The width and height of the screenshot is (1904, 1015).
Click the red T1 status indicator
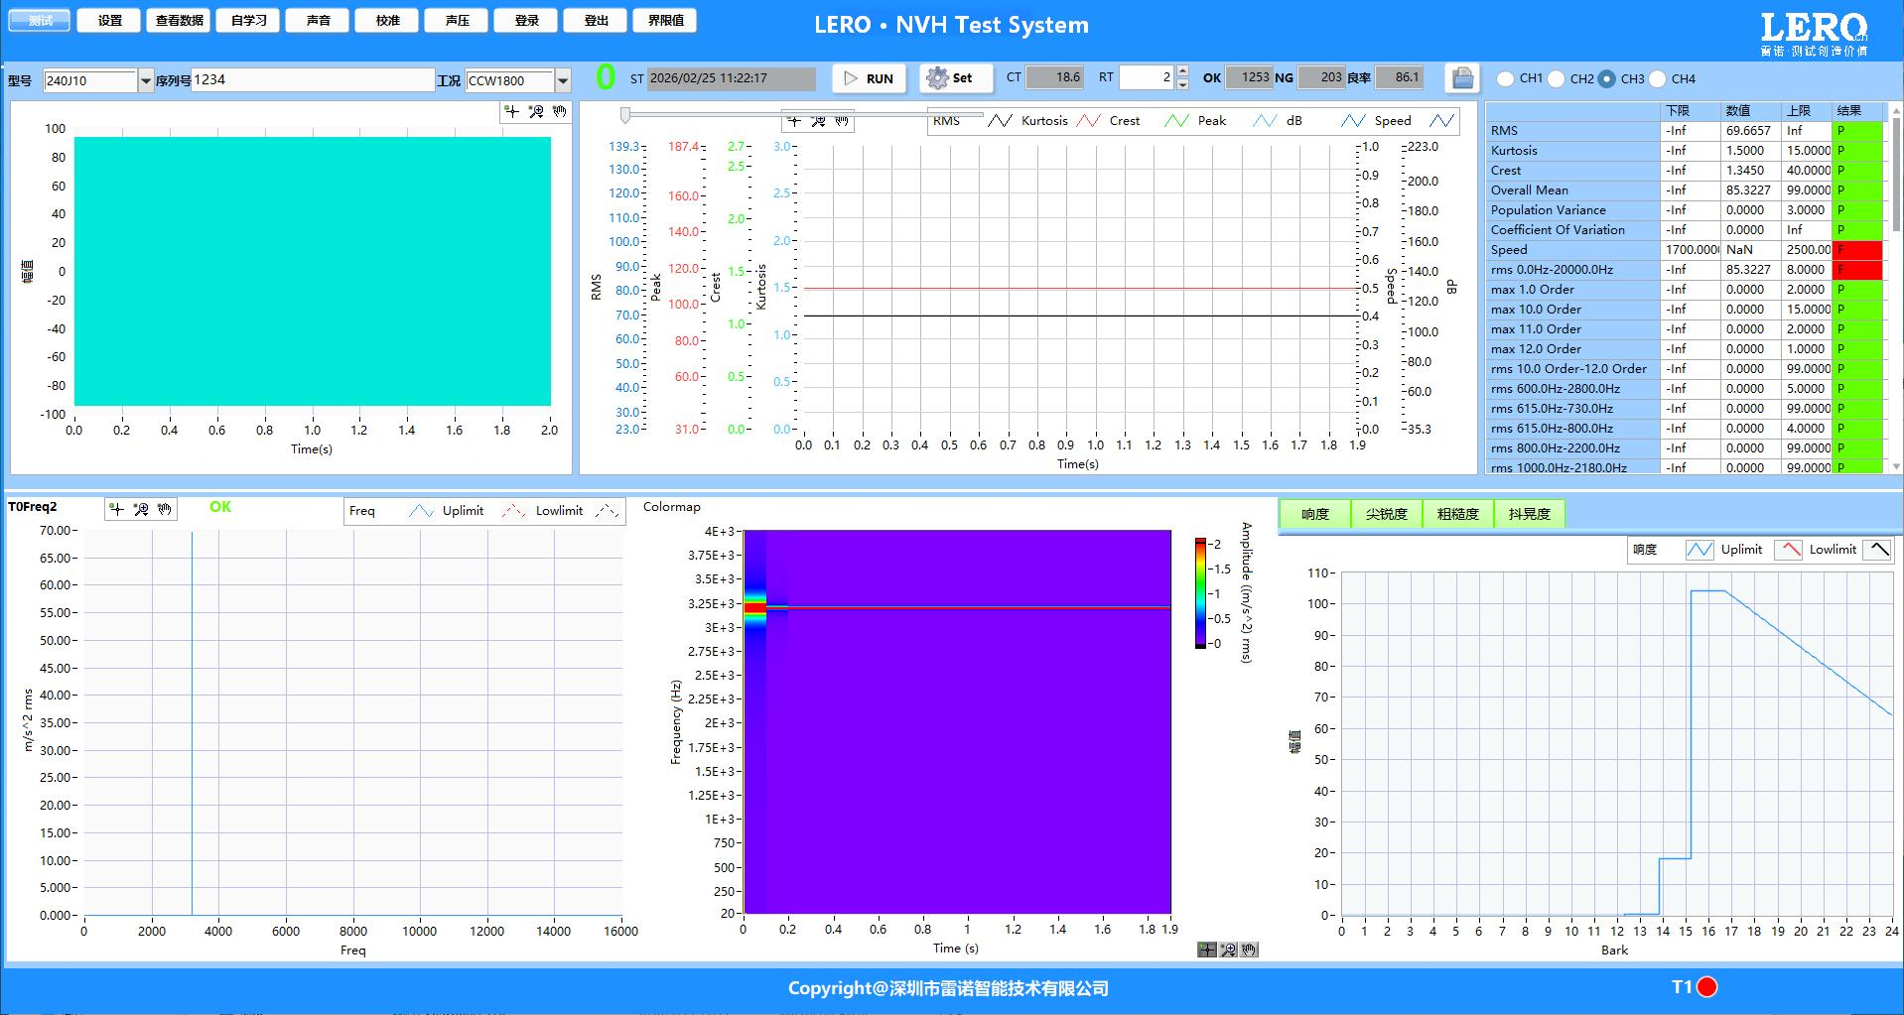pos(1706,986)
